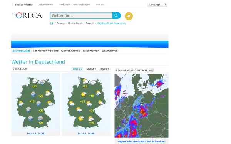Click the +21 temperature on Thursday map

(34, 86)
